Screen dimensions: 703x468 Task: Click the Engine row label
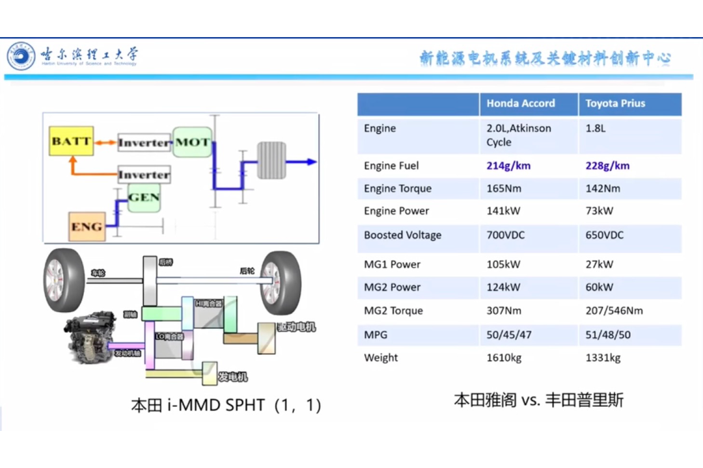[x=379, y=129]
